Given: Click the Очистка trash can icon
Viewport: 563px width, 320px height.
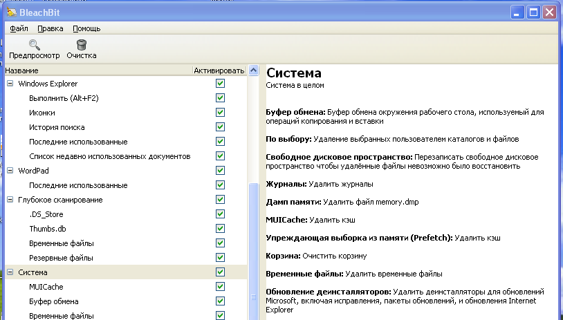Looking at the screenshot, I should tap(82, 45).
